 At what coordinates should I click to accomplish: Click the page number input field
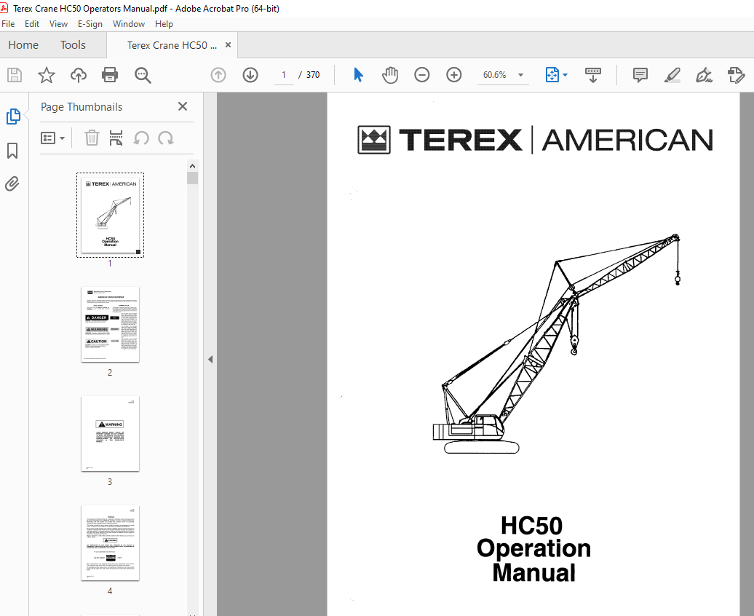click(284, 75)
